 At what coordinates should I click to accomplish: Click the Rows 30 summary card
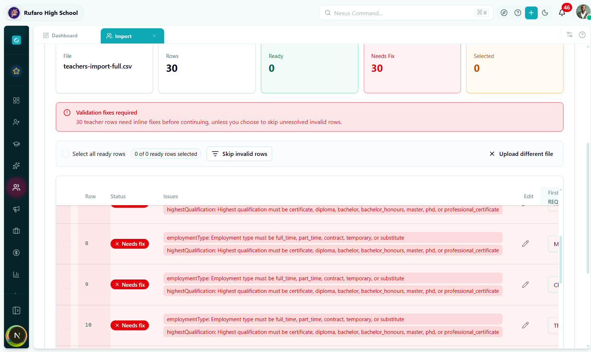[207, 68]
